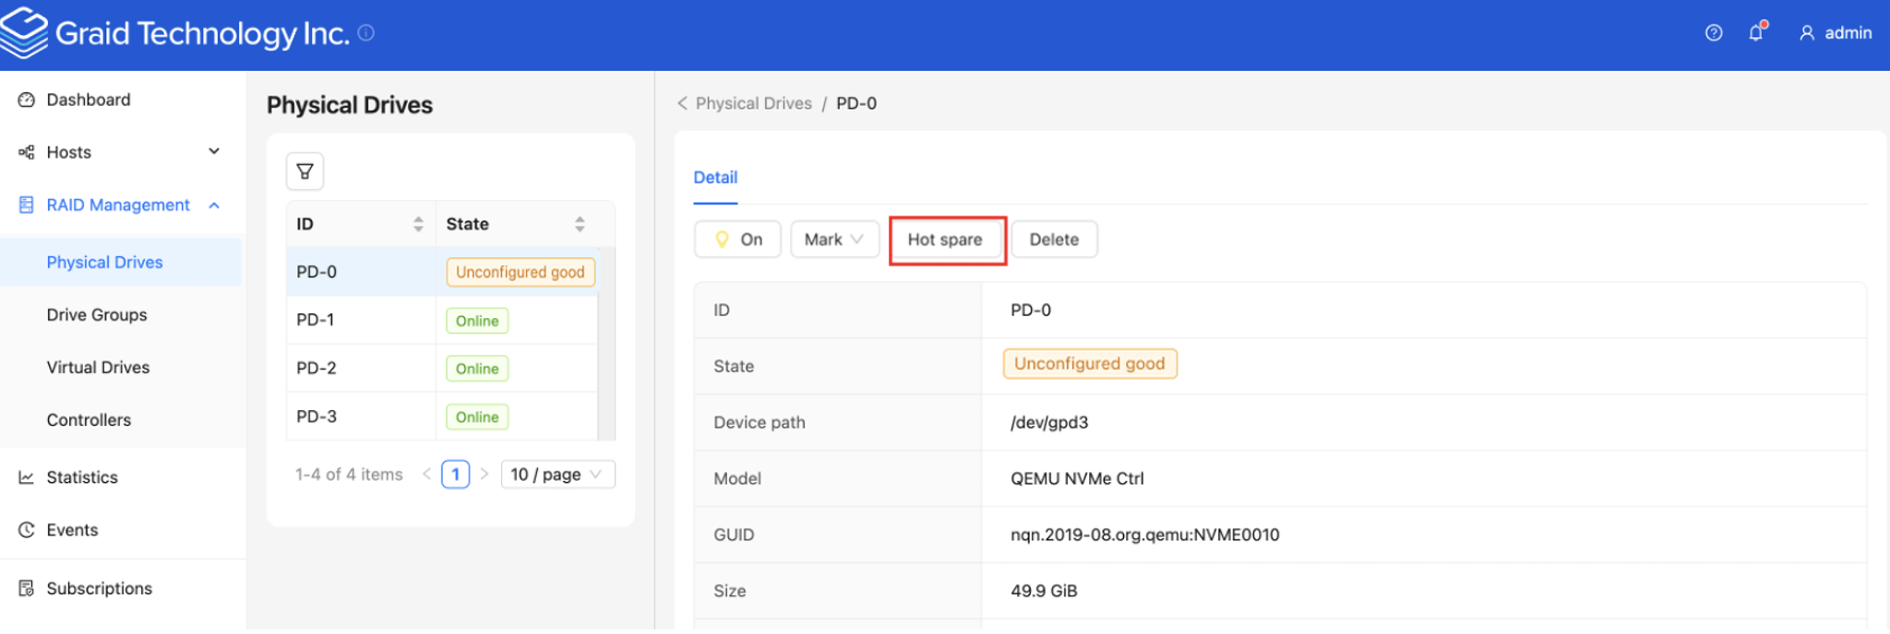Click page number 1

click(455, 474)
